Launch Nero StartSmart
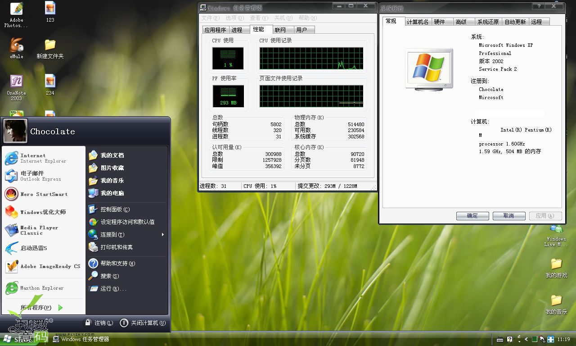Screen dimensions: 576x346 [x=43, y=194]
